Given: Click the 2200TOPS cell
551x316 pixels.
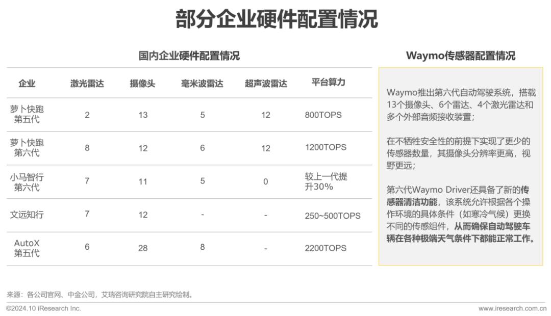Looking at the screenshot, I should (x=325, y=248).
